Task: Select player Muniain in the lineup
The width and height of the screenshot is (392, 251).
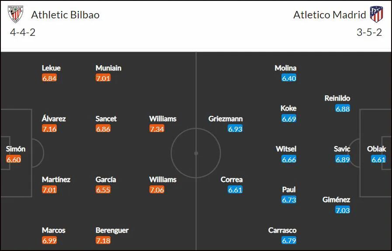Action: click(108, 68)
